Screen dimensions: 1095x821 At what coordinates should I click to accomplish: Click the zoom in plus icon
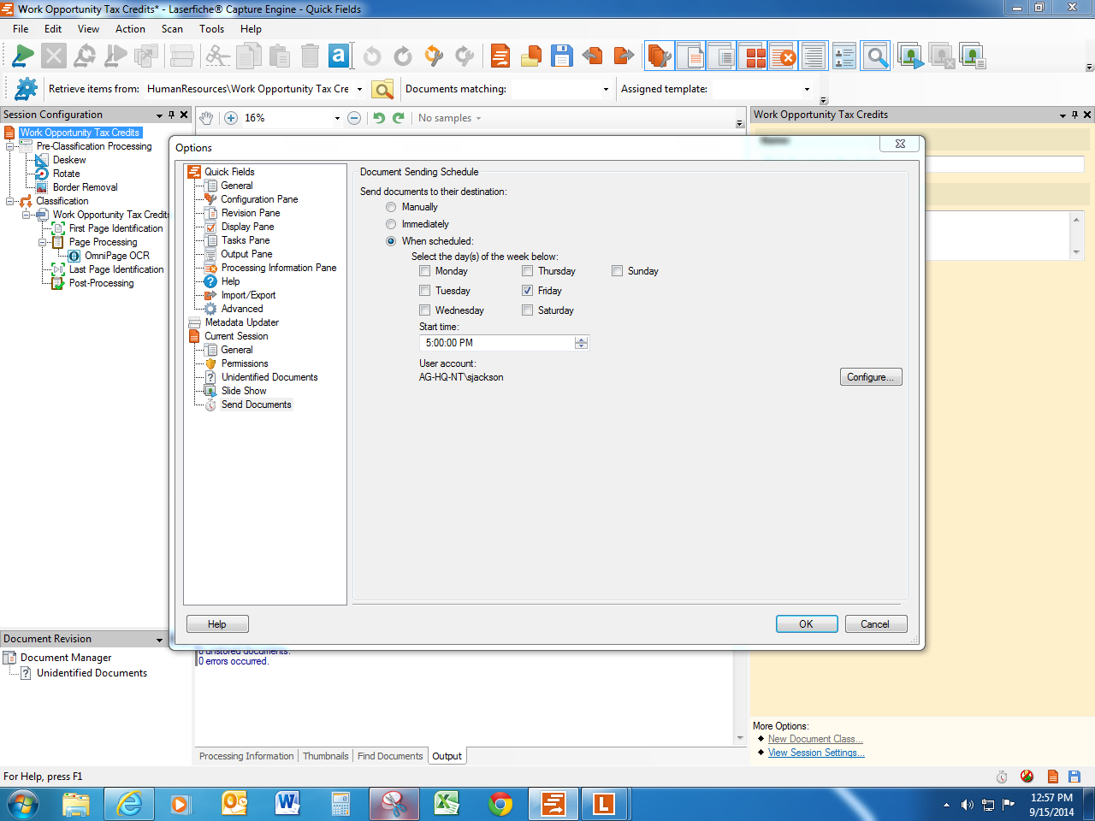coord(231,118)
